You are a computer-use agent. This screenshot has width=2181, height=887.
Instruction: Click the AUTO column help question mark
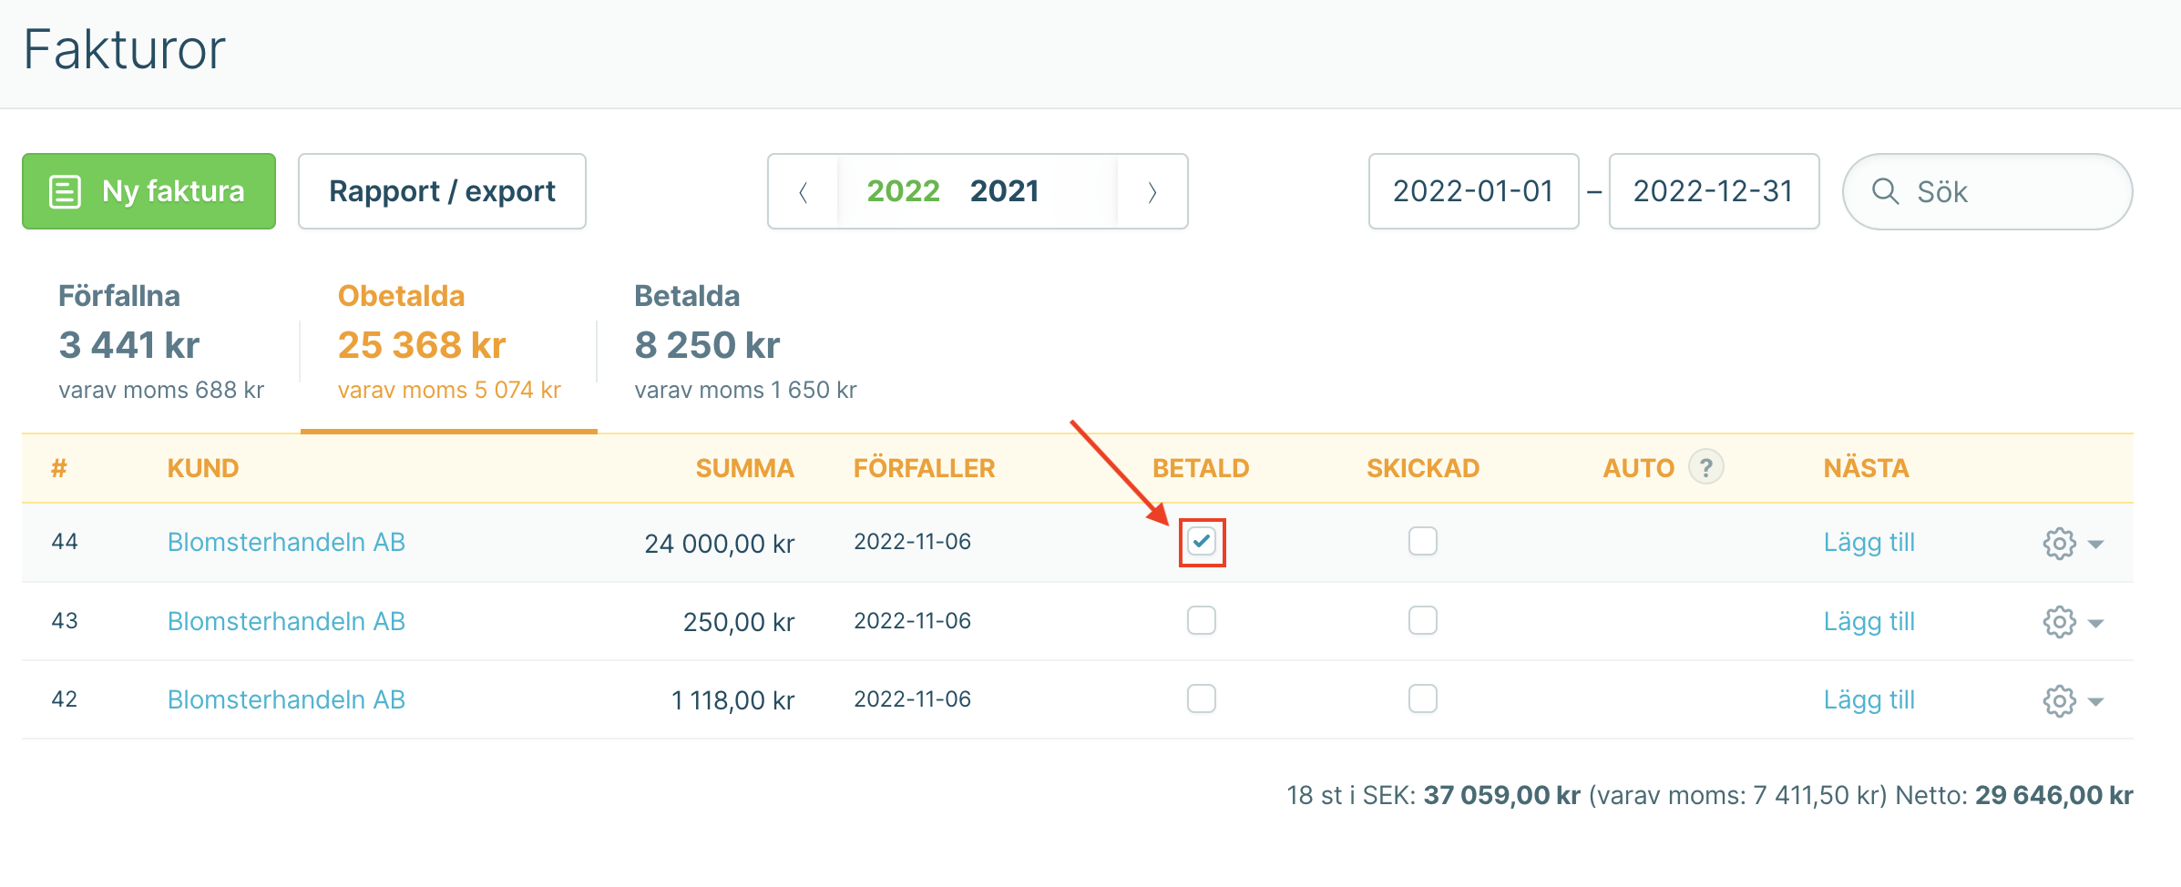[x=1705, y=467]
